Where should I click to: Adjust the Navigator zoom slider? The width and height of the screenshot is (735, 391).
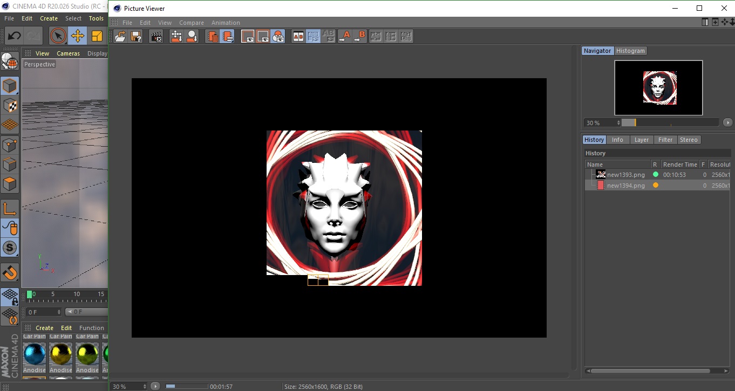[670, 122]
